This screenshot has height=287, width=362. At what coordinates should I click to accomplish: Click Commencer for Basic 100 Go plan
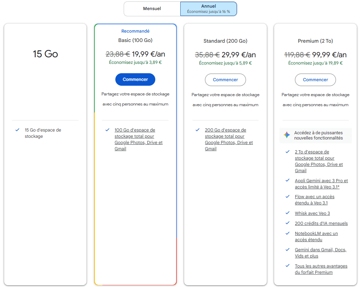[135, 79]
